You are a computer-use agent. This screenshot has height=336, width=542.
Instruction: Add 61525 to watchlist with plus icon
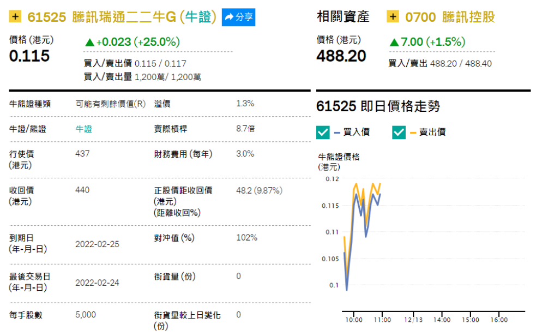[x=15, y=16]
